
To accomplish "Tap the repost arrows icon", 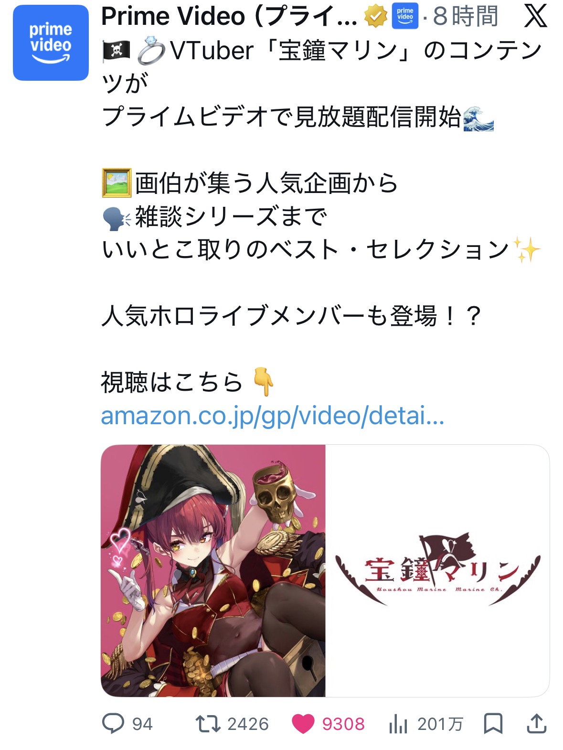I will (208, 724).
